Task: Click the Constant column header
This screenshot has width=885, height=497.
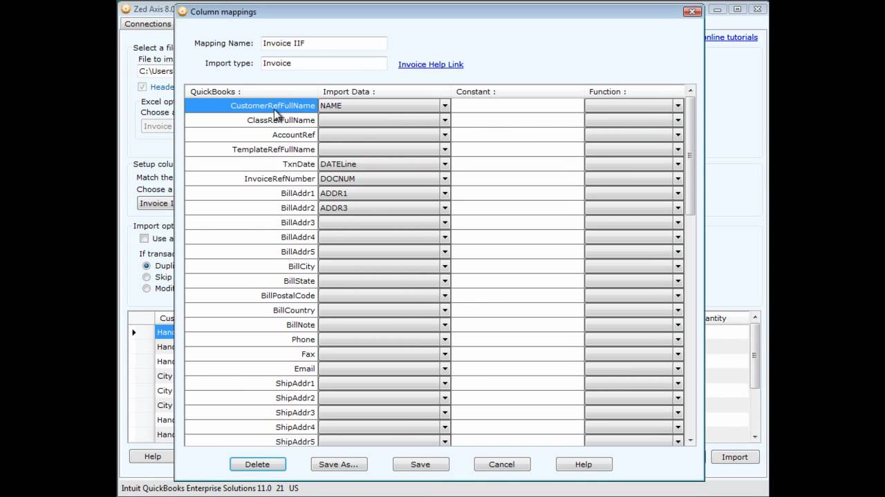Action: pos(518,91)
